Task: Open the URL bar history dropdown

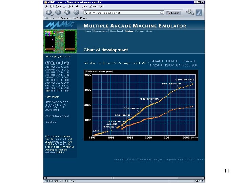Action: tap(162, 13)
